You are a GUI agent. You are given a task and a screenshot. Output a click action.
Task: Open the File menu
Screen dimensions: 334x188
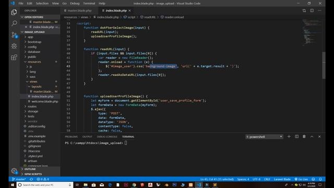(x=21, y=3)
